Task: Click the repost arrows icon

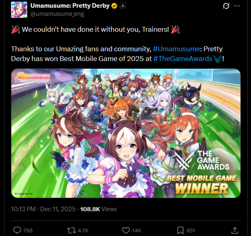Action: coord(71,230)
